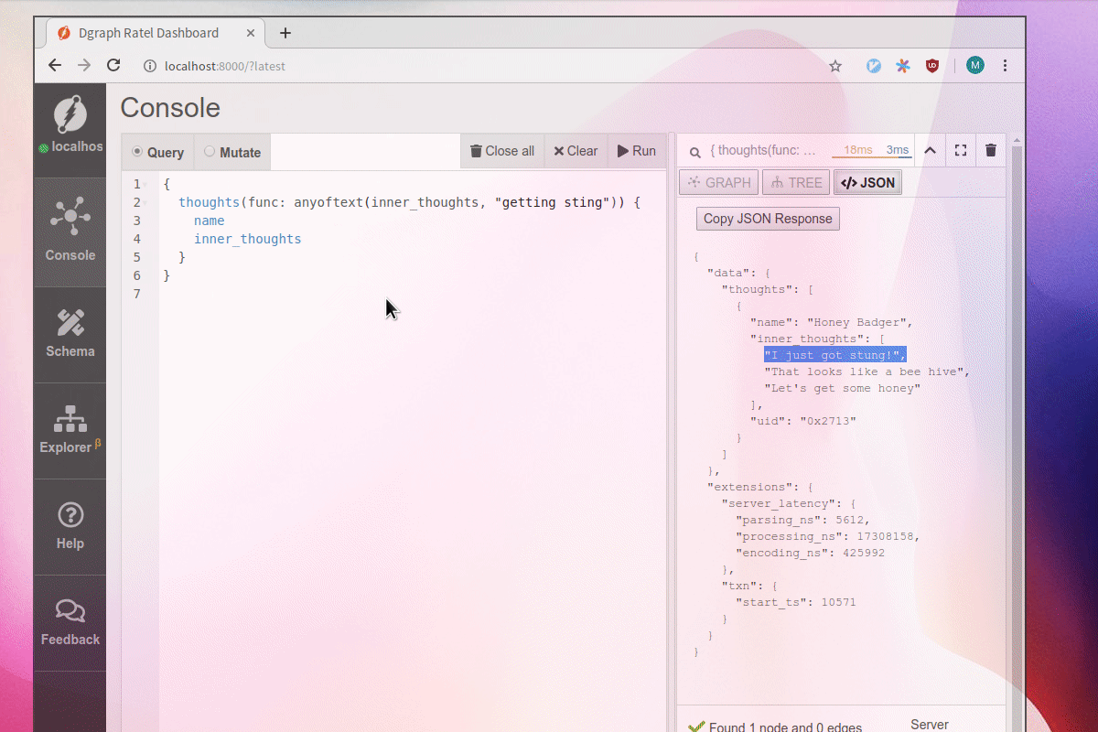Switch to the JSON view tab

(867, 182)
